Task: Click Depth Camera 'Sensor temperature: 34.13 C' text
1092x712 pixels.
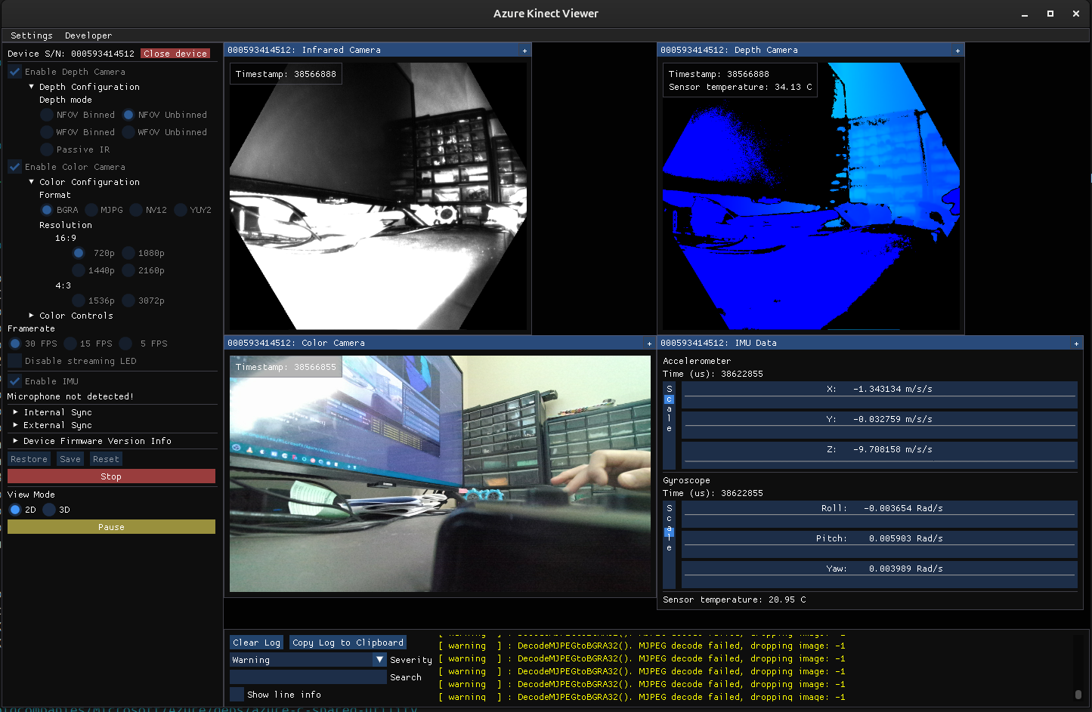Action: click(x=741, y=87)
